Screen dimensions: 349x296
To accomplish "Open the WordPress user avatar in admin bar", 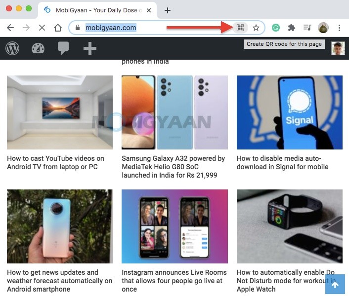I will (x=338, y=48).
